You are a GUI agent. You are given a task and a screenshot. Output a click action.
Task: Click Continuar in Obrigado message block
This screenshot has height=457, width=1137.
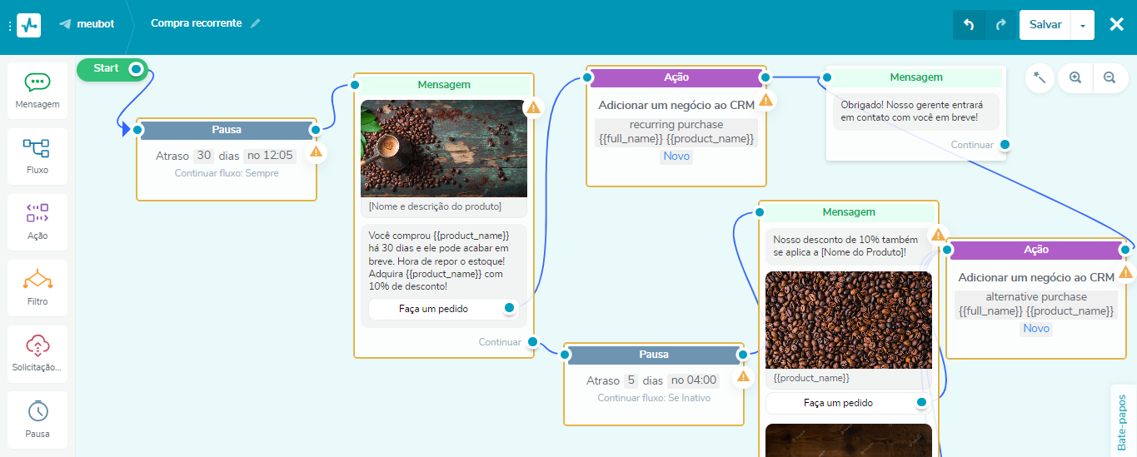[972, 145]
